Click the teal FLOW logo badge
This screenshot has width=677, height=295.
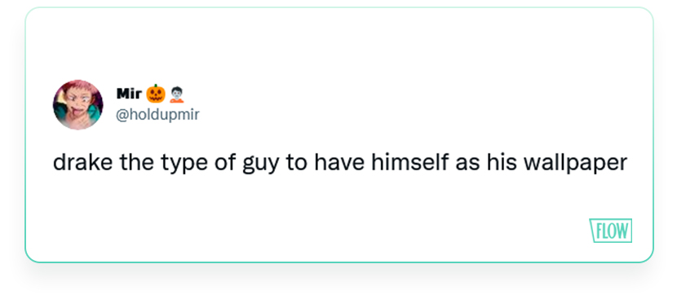(x=611, y=231)
